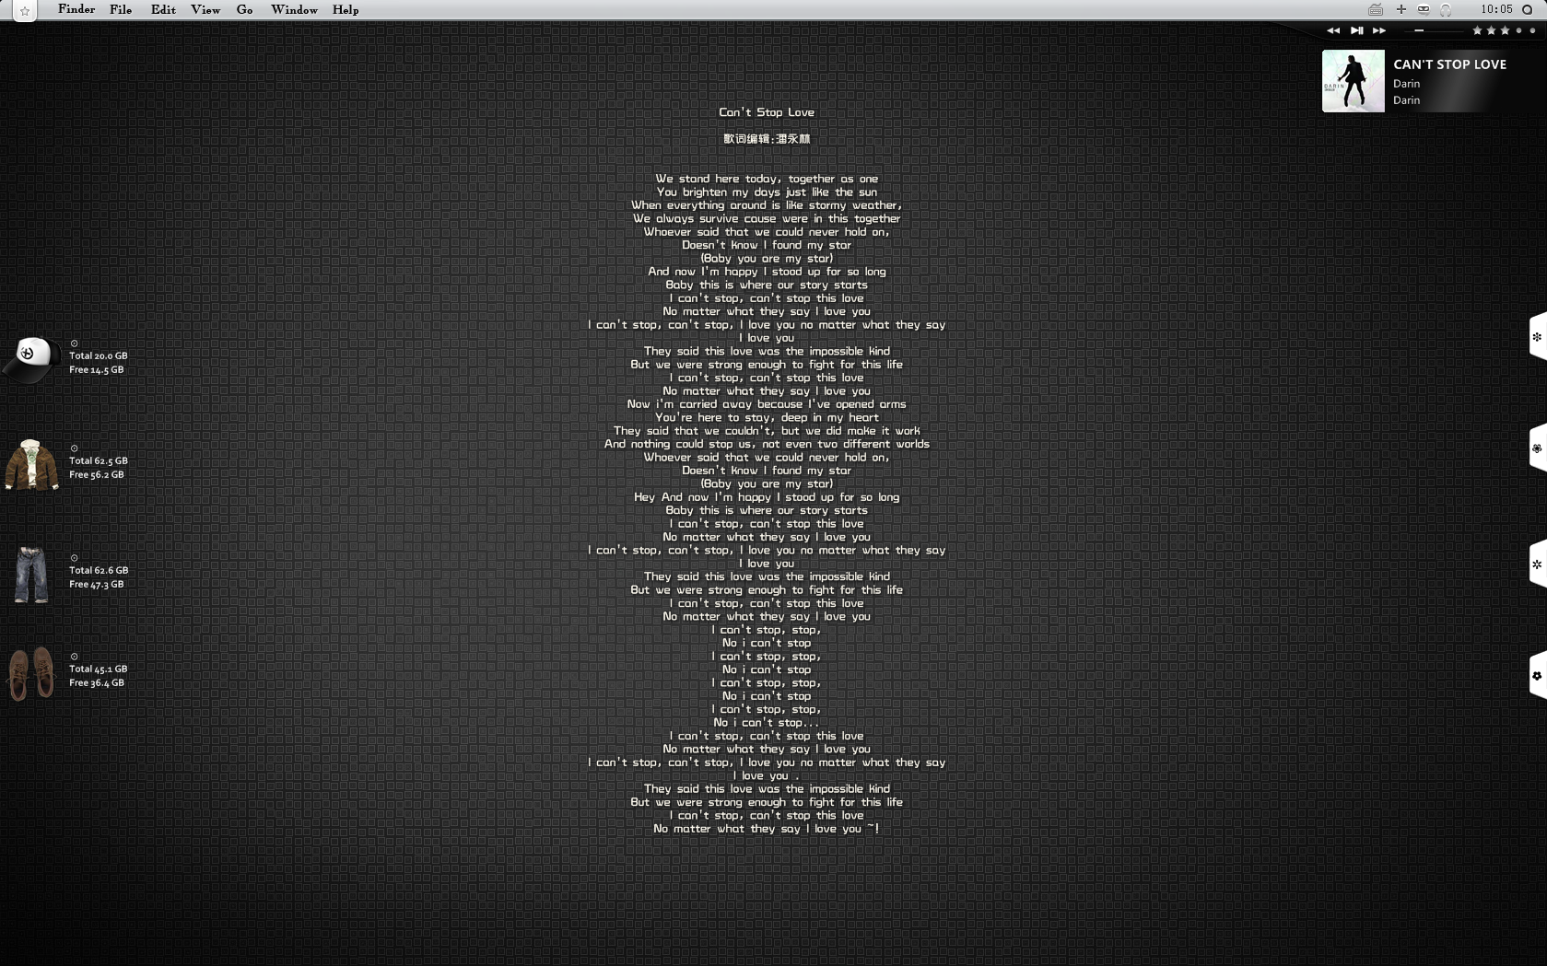The width and height of the screenshot is (1547, 966).
Task: Click last lyric line ending with ~!
Action: (767, 829)
